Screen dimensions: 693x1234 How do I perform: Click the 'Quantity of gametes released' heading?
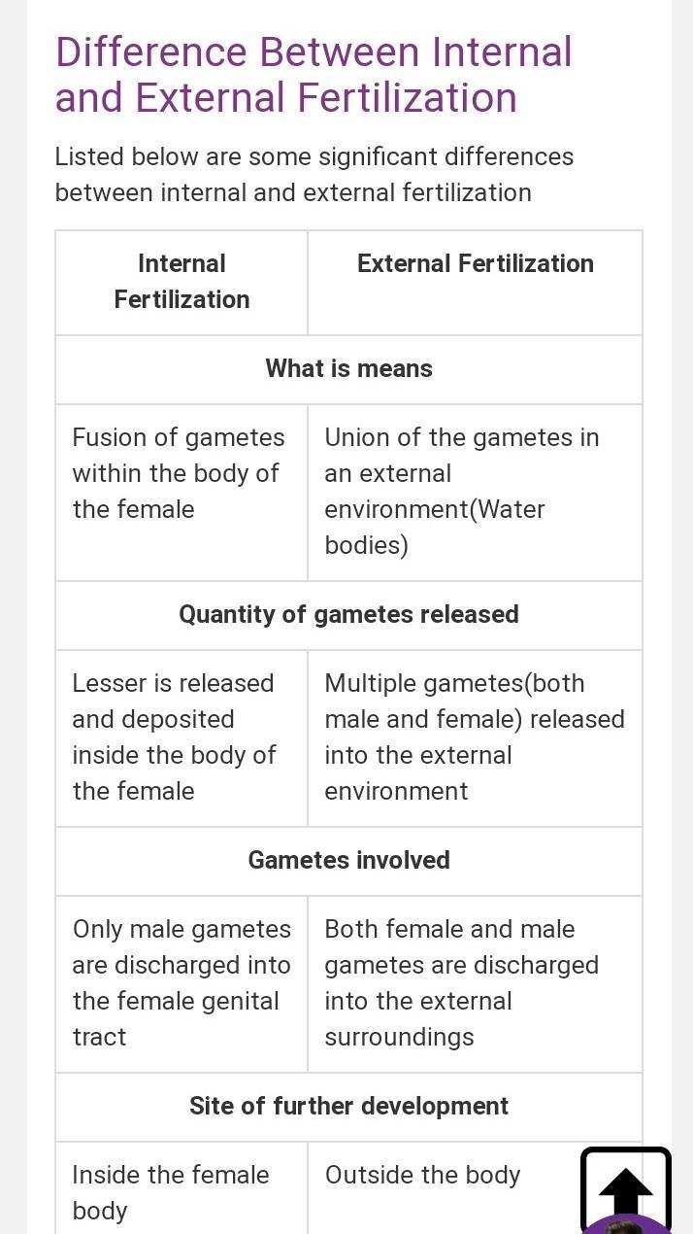348,615
